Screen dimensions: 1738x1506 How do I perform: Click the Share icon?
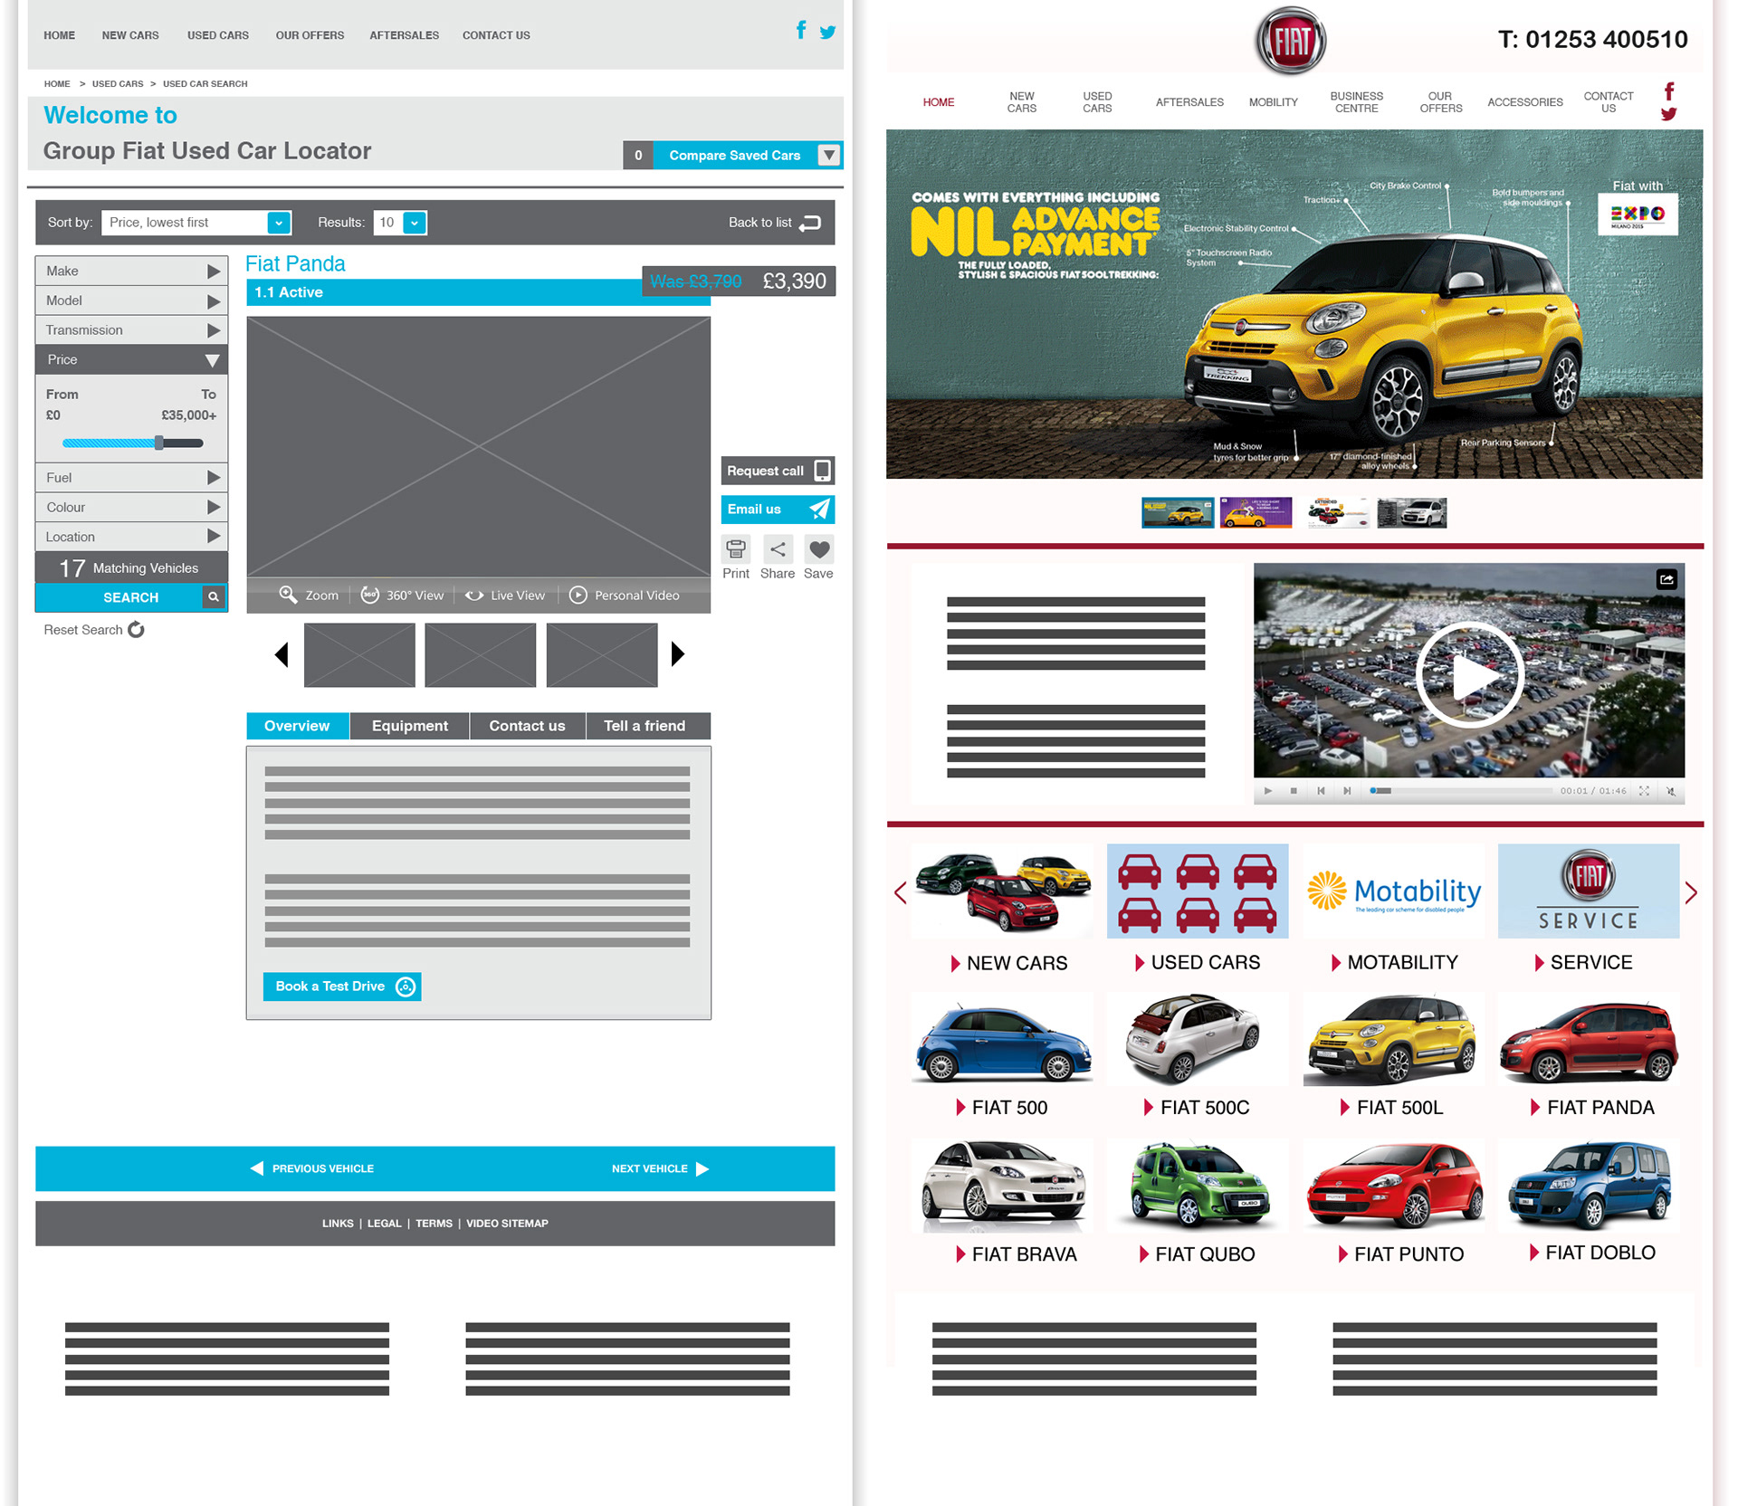tap(778, 549)
